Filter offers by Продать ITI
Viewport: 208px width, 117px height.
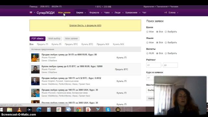pyautogui.click(x=43, y=44)
